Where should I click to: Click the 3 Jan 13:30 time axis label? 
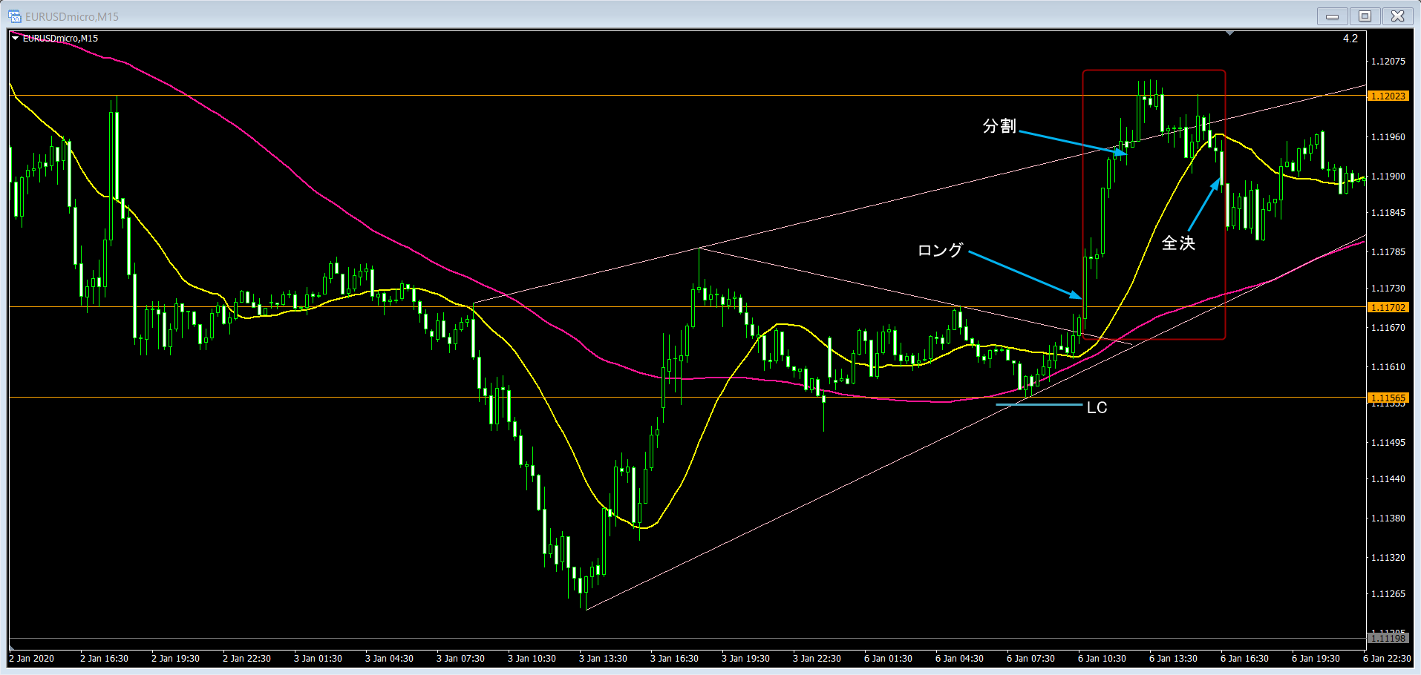point(603,658)
